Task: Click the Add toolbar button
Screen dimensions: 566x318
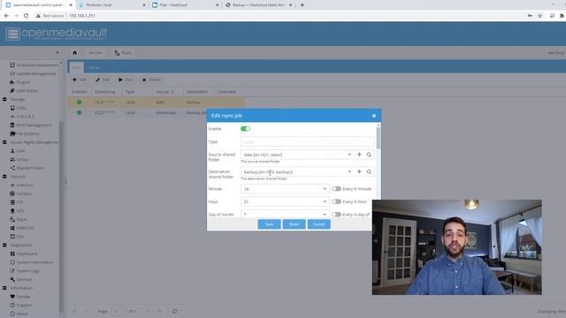Action: coord(80,79)
